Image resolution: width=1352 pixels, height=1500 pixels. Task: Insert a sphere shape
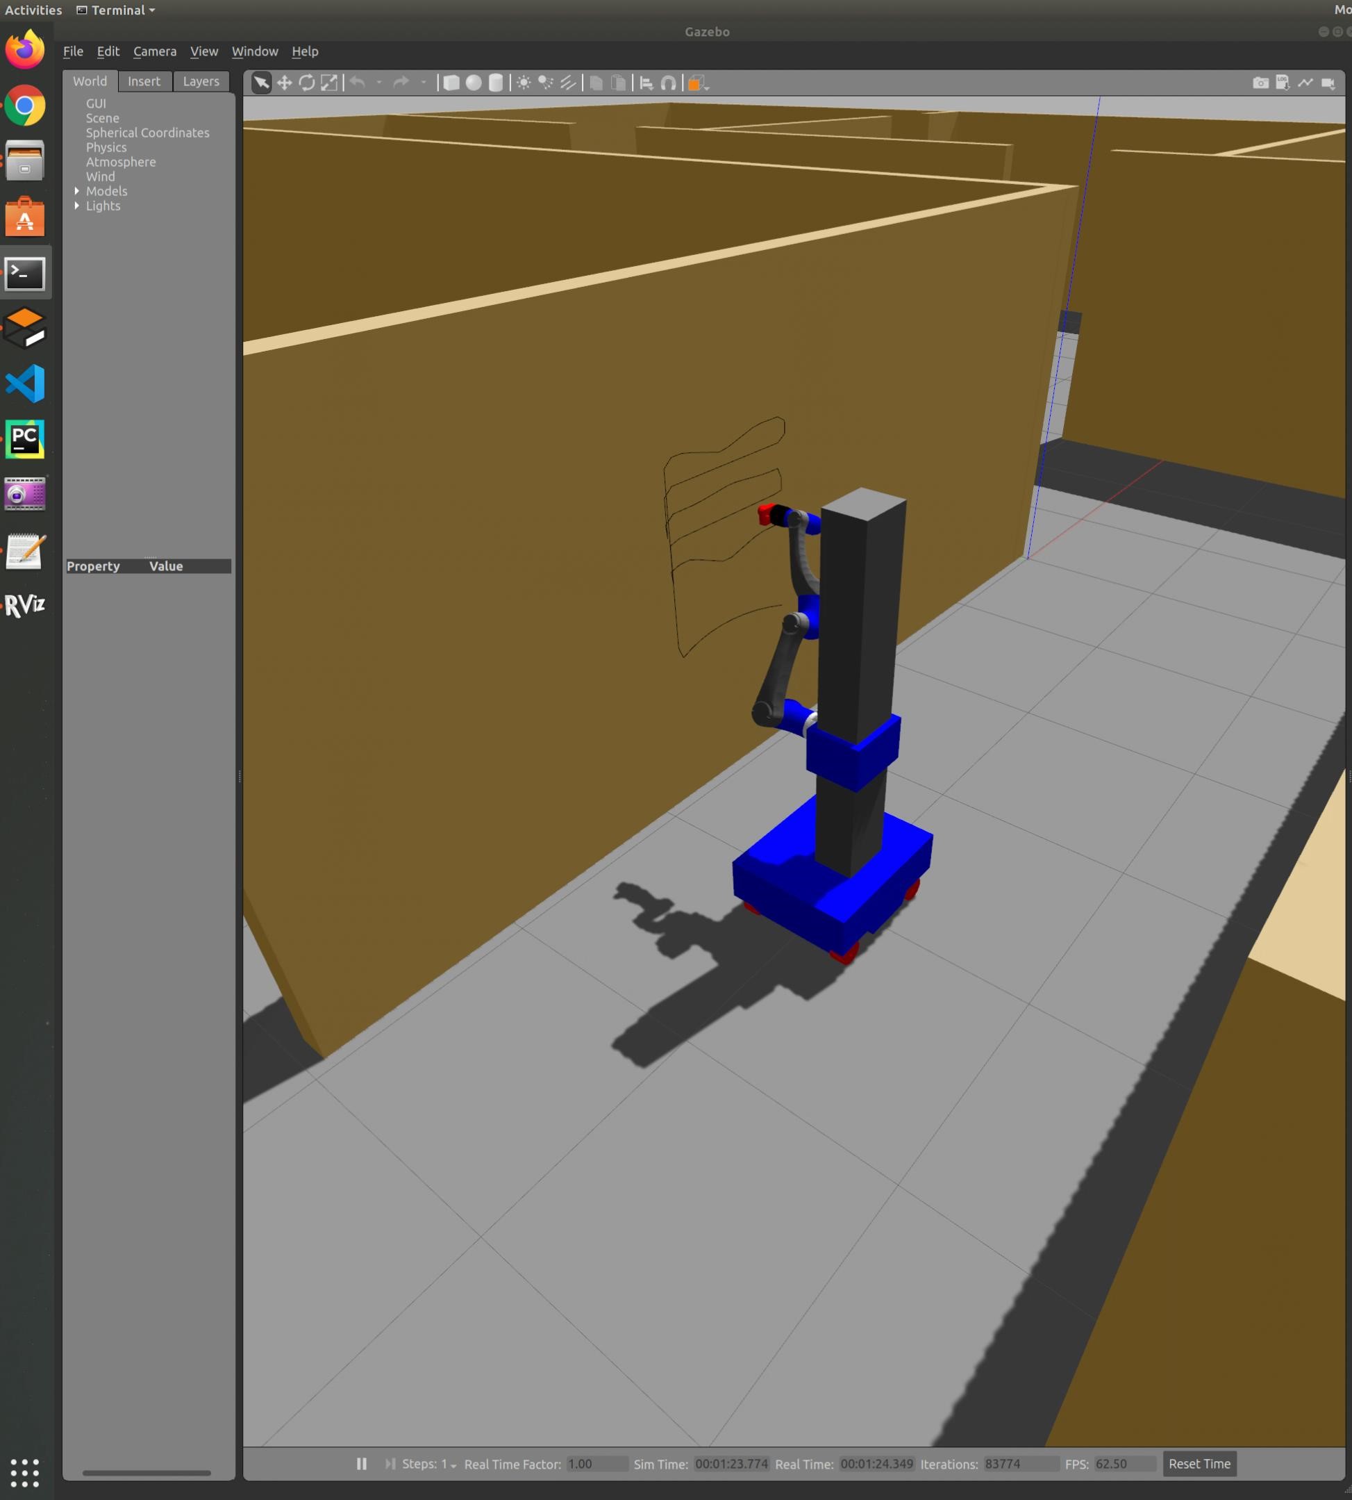[x=473, y=83]
